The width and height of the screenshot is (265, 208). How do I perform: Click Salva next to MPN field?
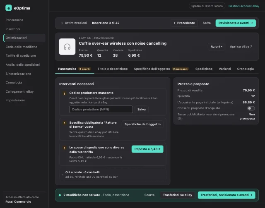142,110
